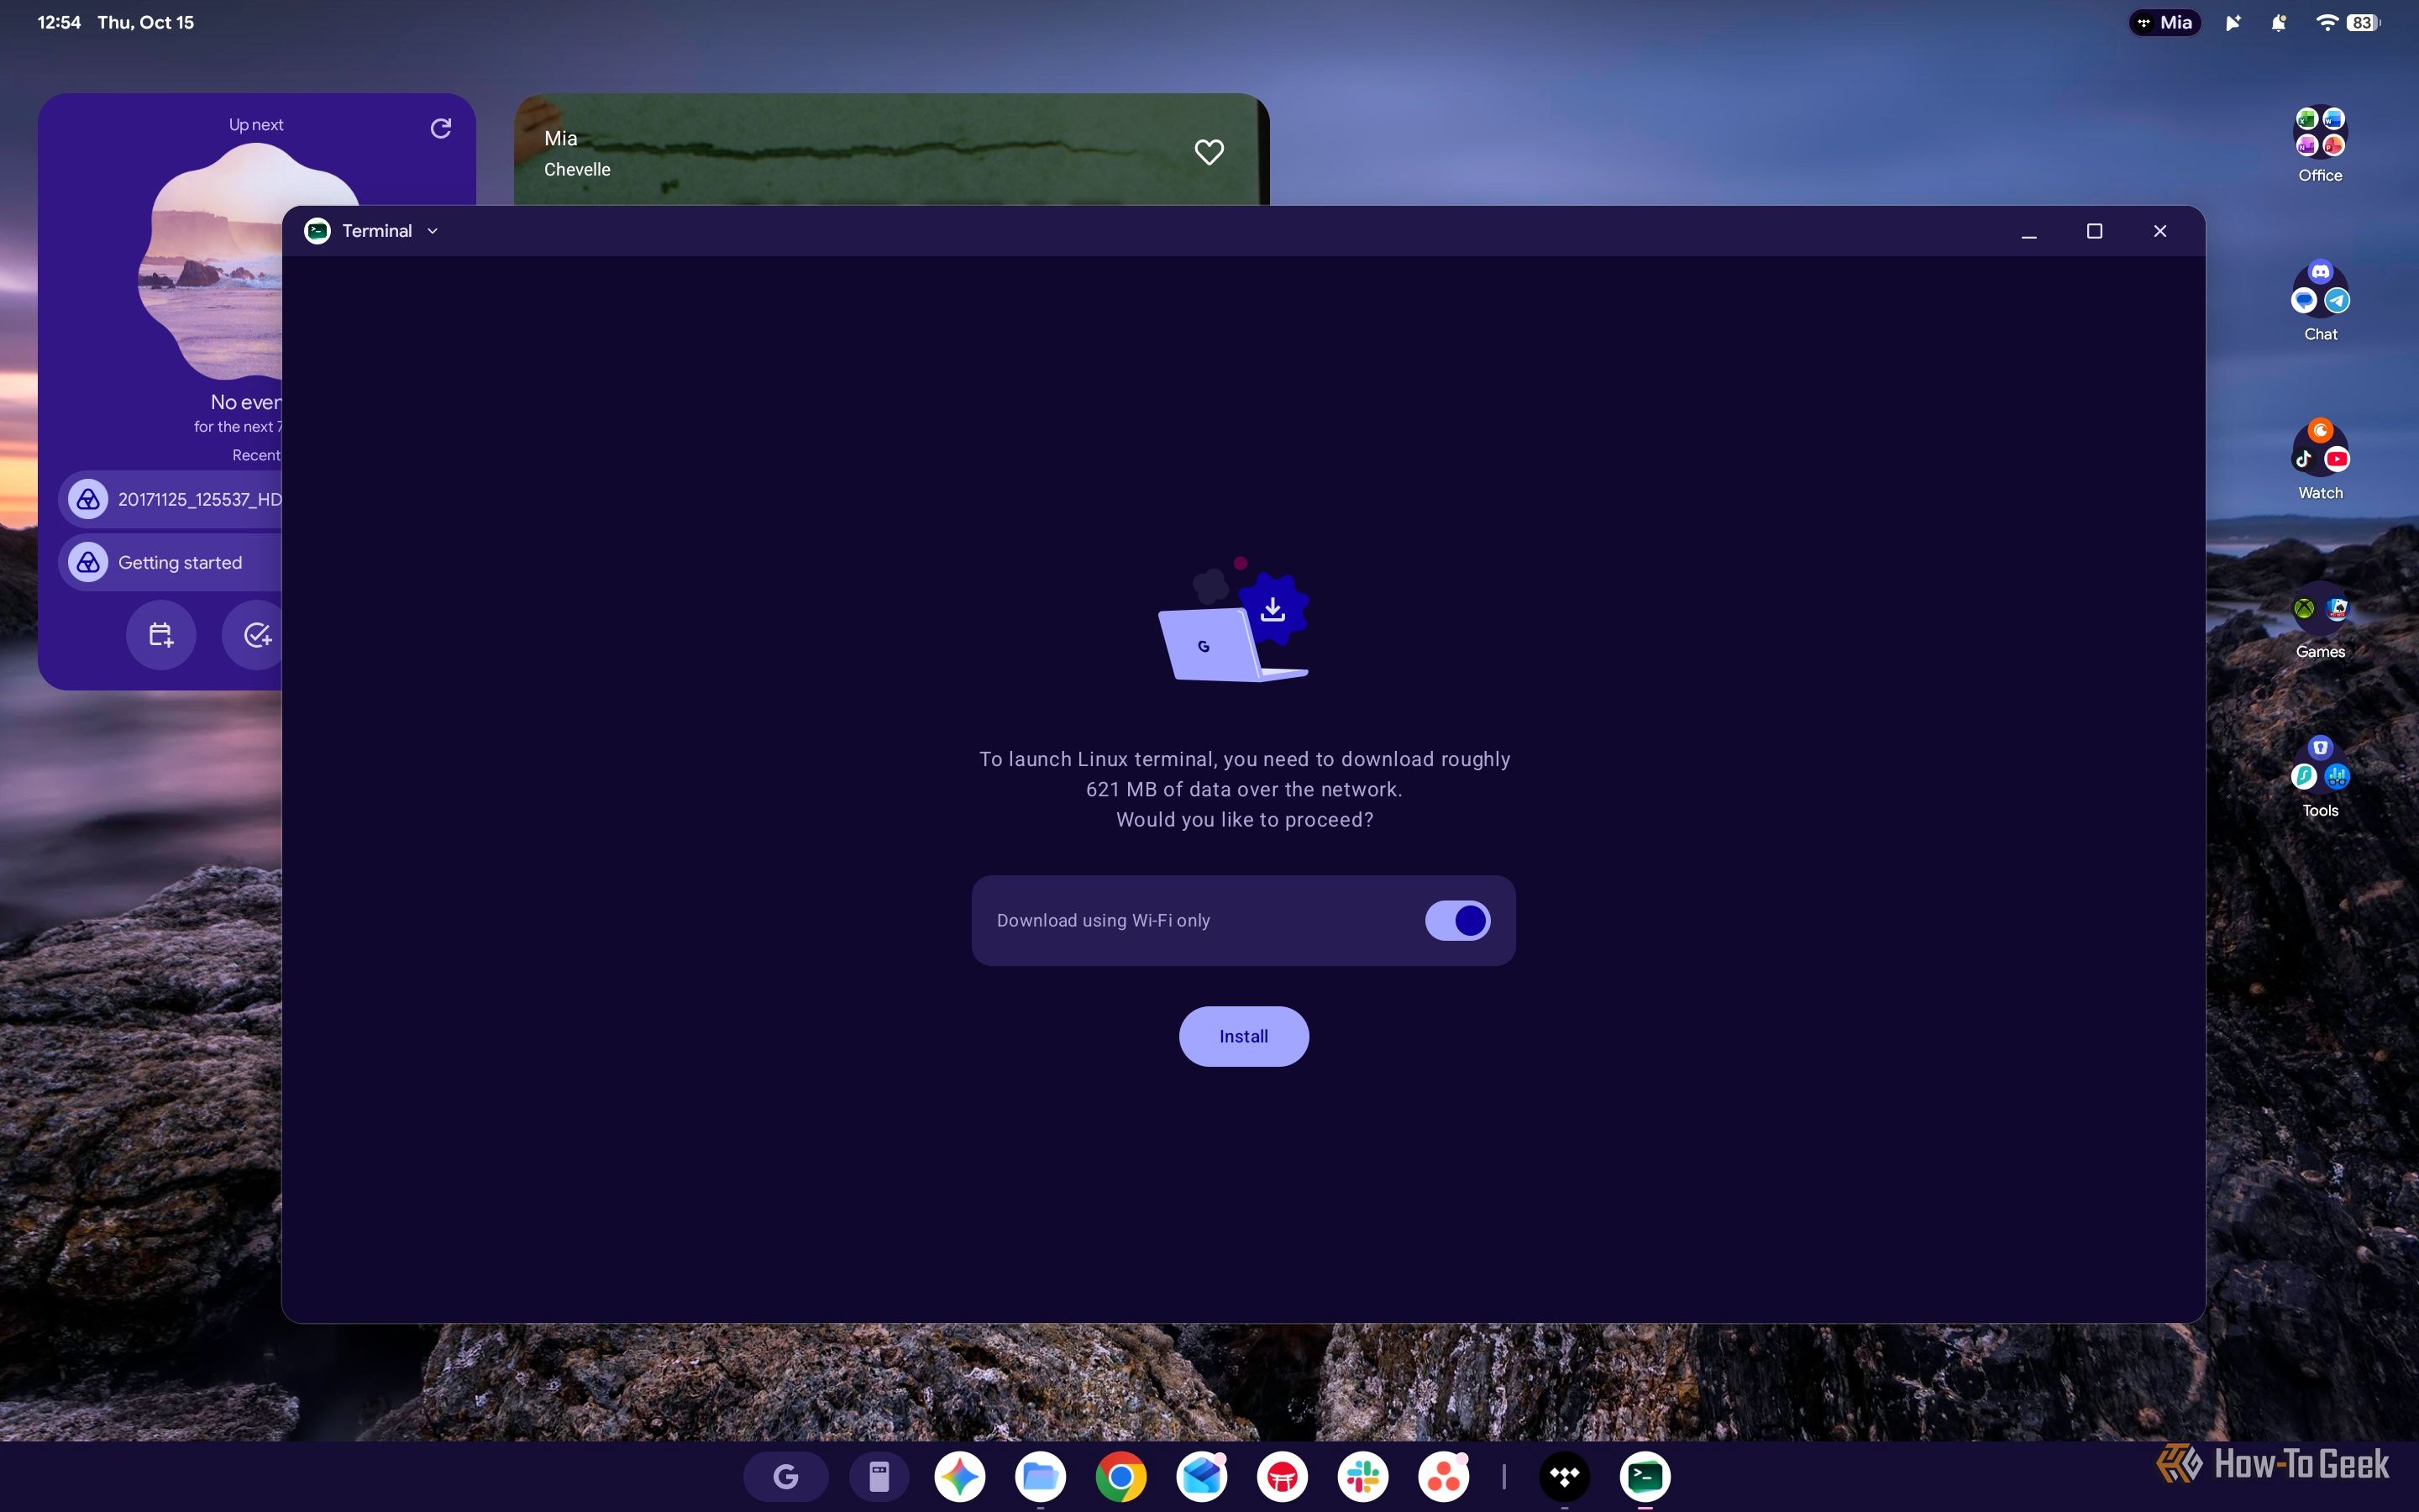Close the Terminal window
The height and width of the screenshot is (1512, 2419).
2160,231
